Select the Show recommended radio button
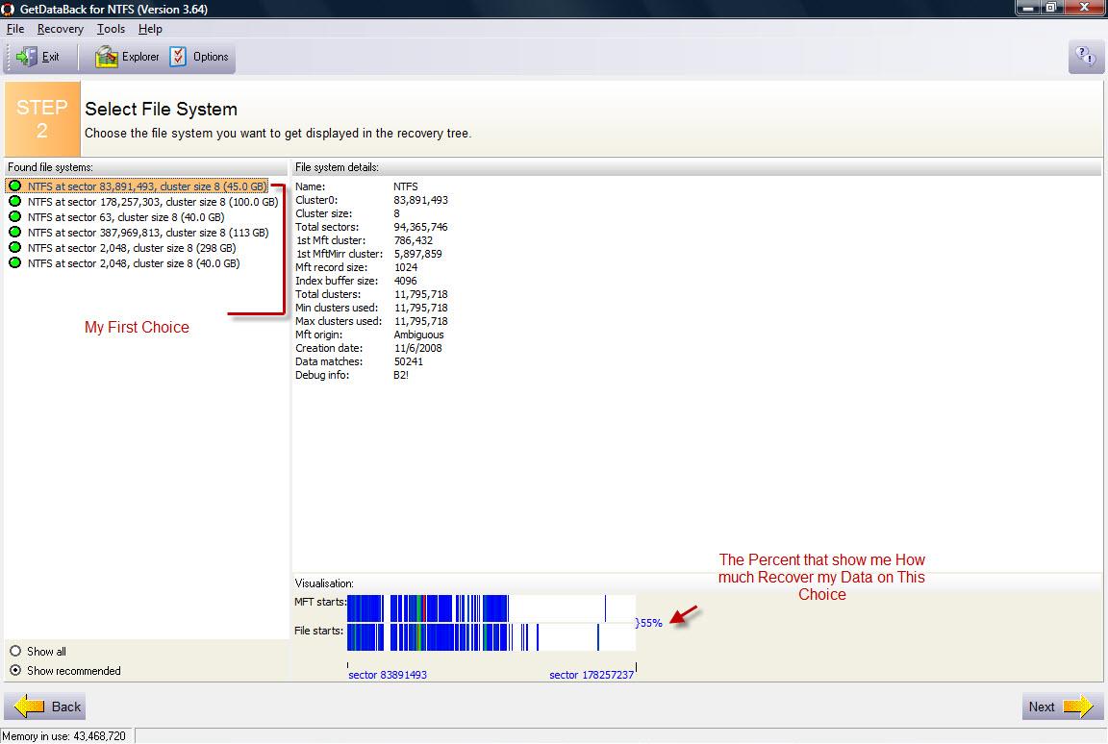This screenshot has height=744, width=1108. (x=14, y=671)
